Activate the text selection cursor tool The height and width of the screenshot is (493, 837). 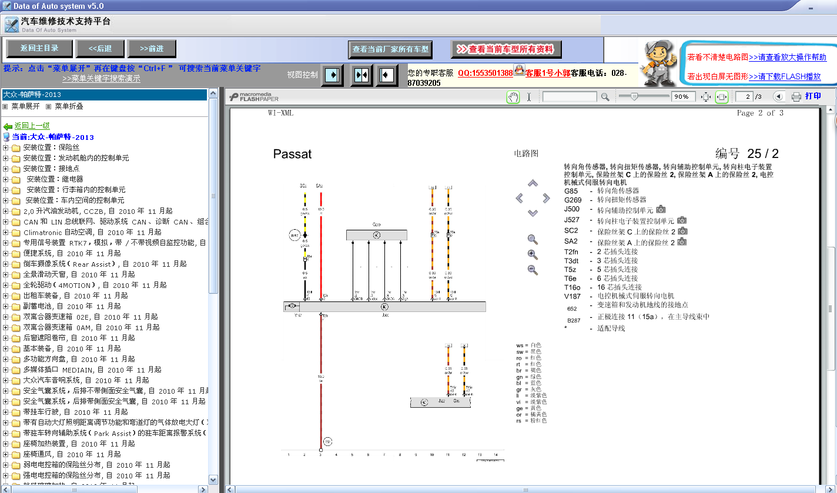point(529,97)
